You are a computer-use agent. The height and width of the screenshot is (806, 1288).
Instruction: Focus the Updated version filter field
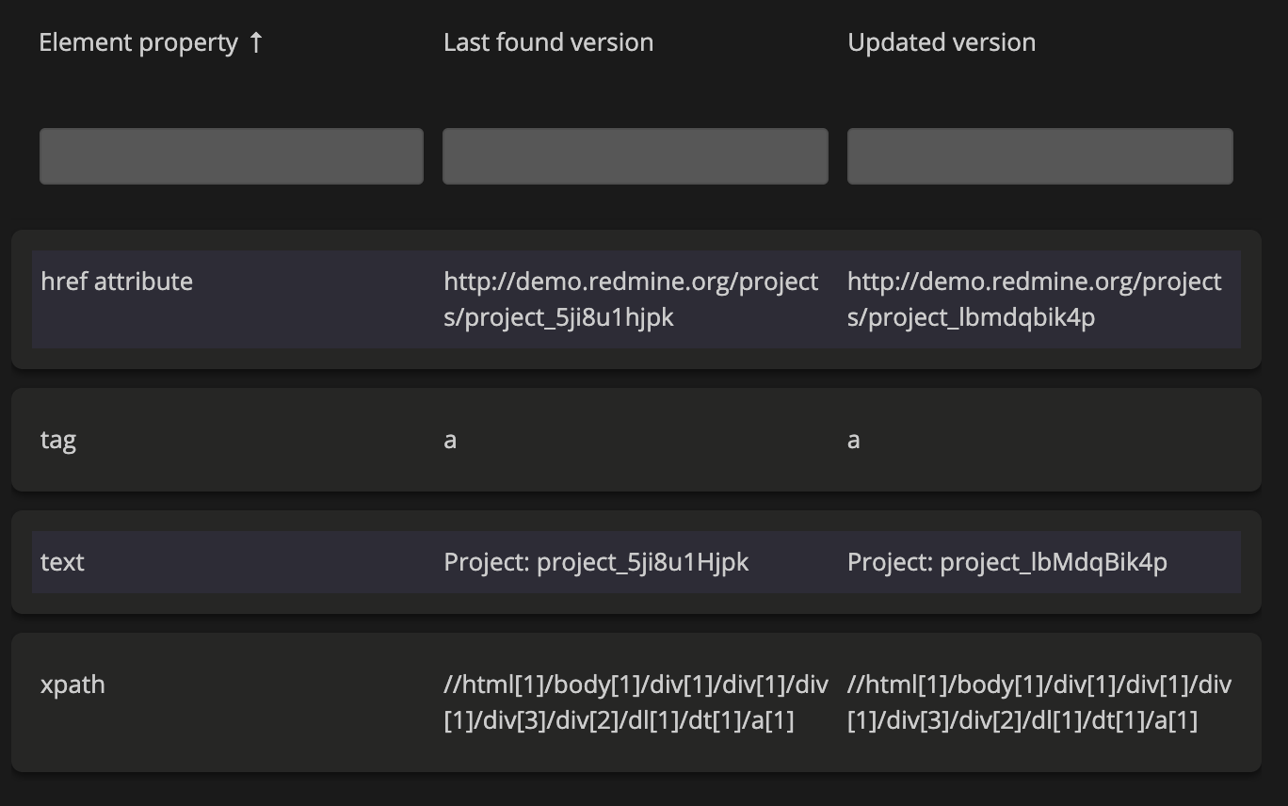(1039, 156)
